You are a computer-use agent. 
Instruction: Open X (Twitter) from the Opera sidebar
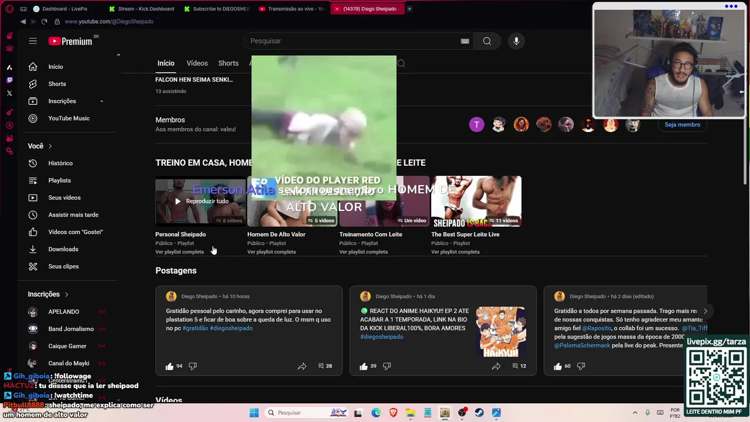click(x=9, y=93)
